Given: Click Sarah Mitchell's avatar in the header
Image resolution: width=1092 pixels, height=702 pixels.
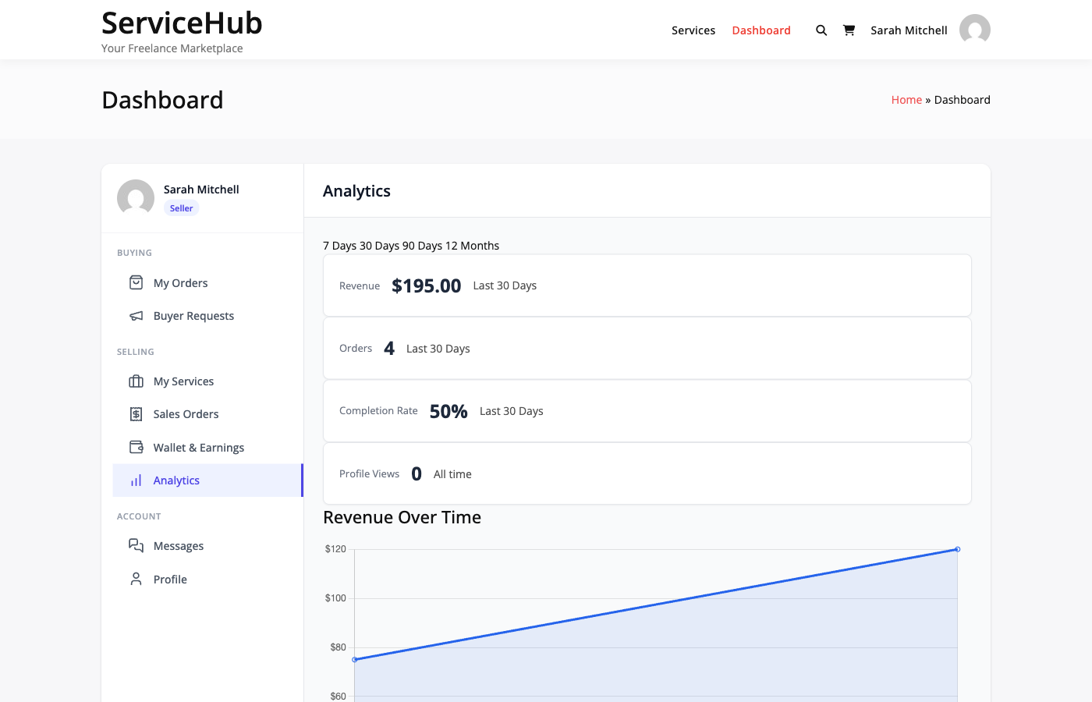Looking at the screenshot, I should [974, 30].
